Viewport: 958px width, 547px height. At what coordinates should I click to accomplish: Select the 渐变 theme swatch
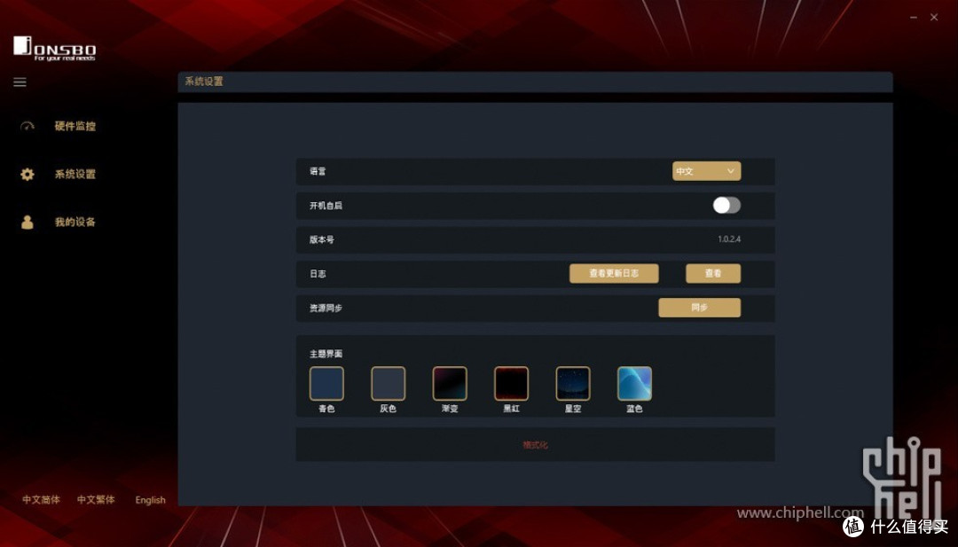click(450, 383)
